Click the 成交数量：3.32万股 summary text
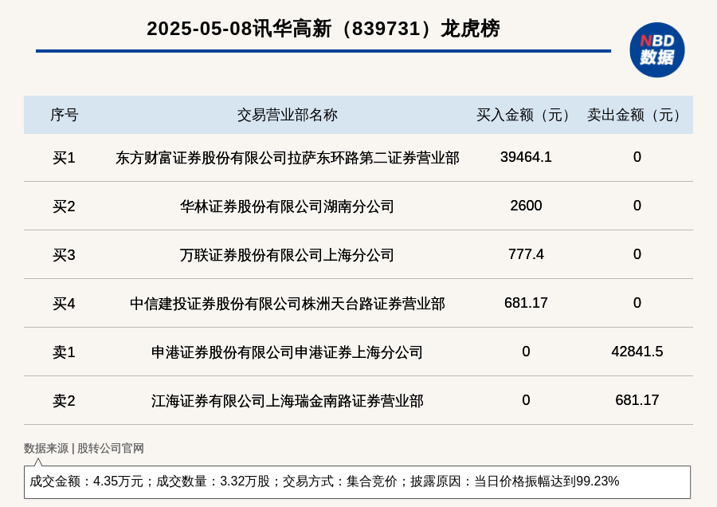 tap(213, 481)
